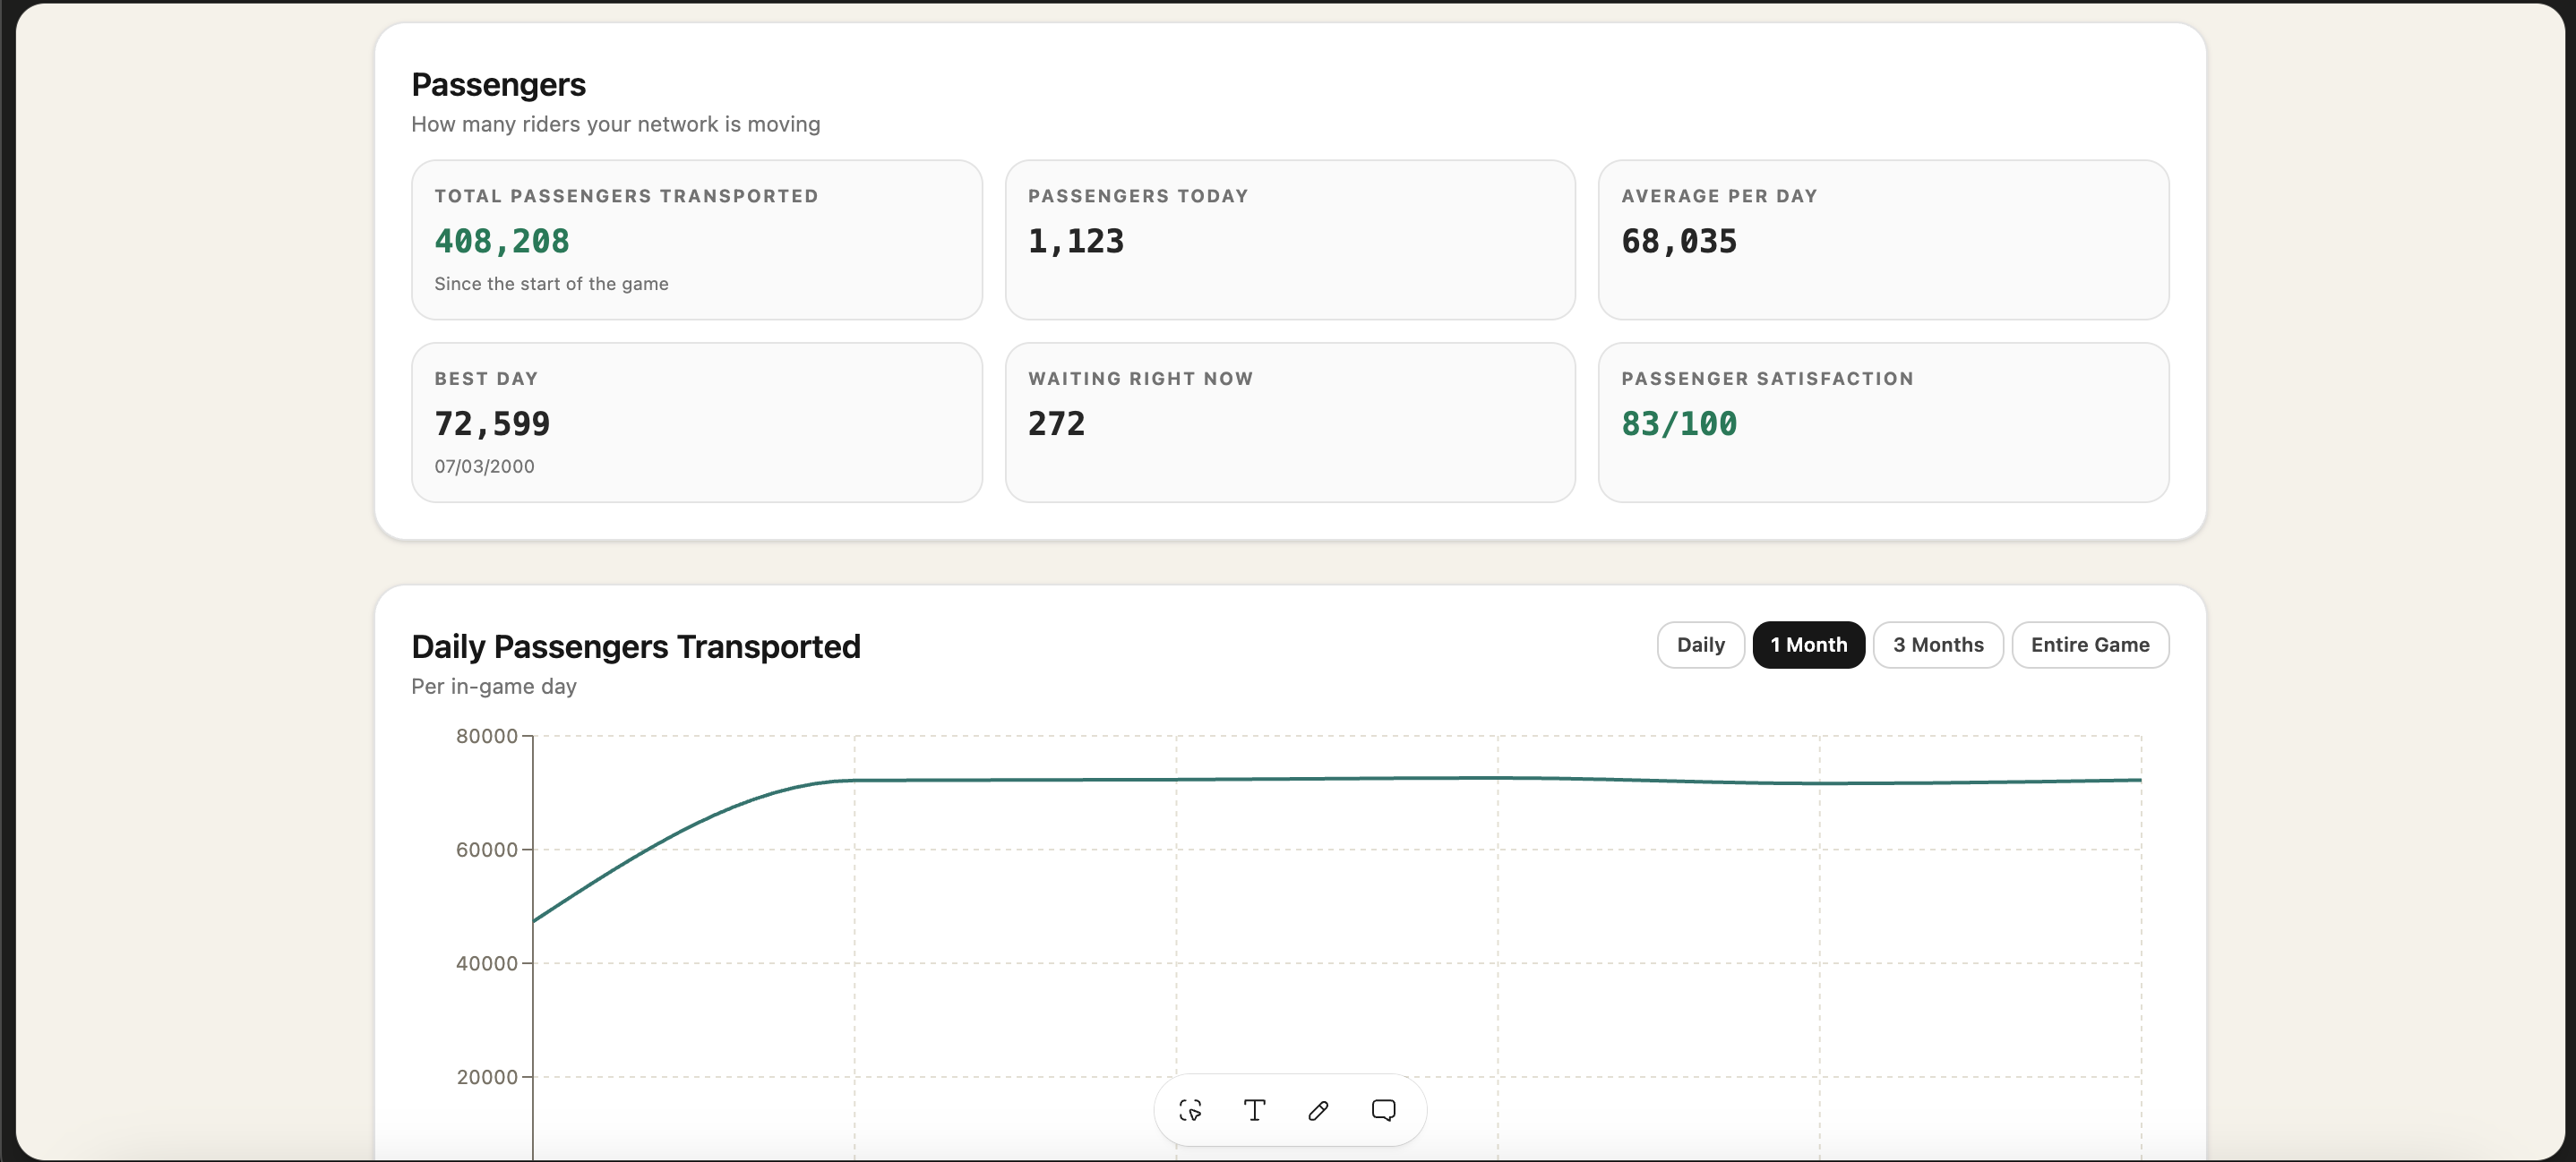Image resolution: width=2576 pixels, height=1162 pixels.
Task: Click "How many riders your network is moving"
Action: click(615, 124)
